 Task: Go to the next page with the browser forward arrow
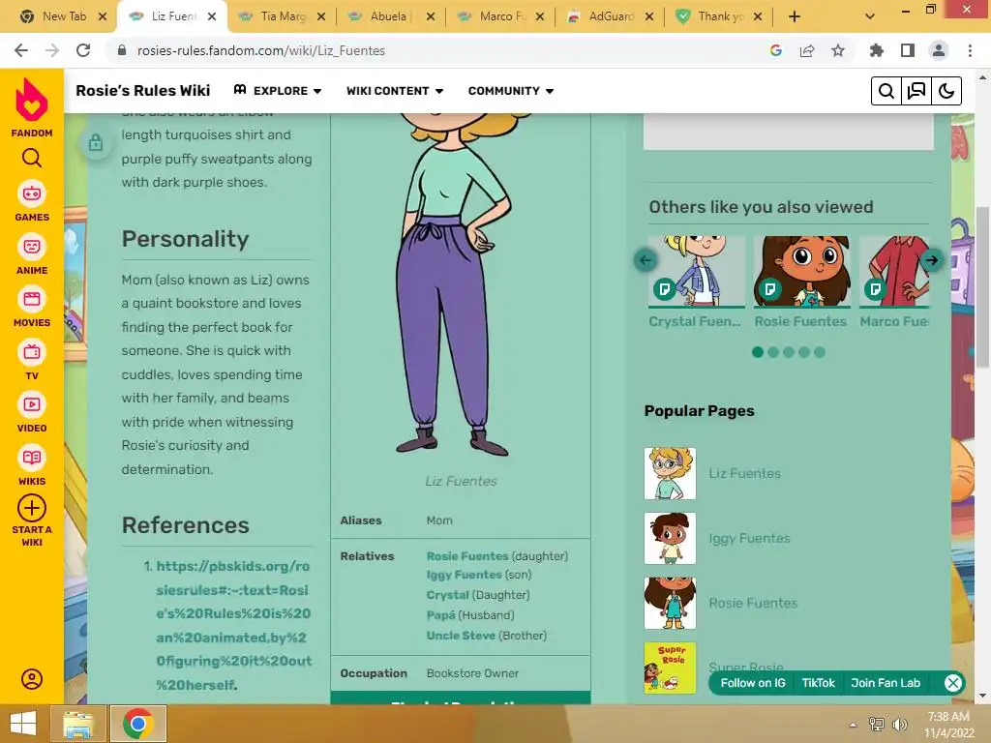tap(52, 50)
